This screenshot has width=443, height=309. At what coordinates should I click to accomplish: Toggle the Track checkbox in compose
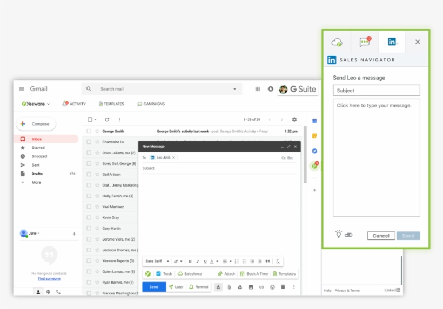158,274
